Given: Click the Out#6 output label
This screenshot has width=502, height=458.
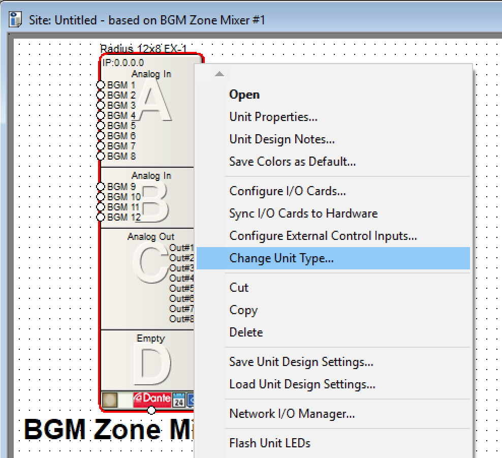Looking at the screenshot, I should (x=181, y=298).
